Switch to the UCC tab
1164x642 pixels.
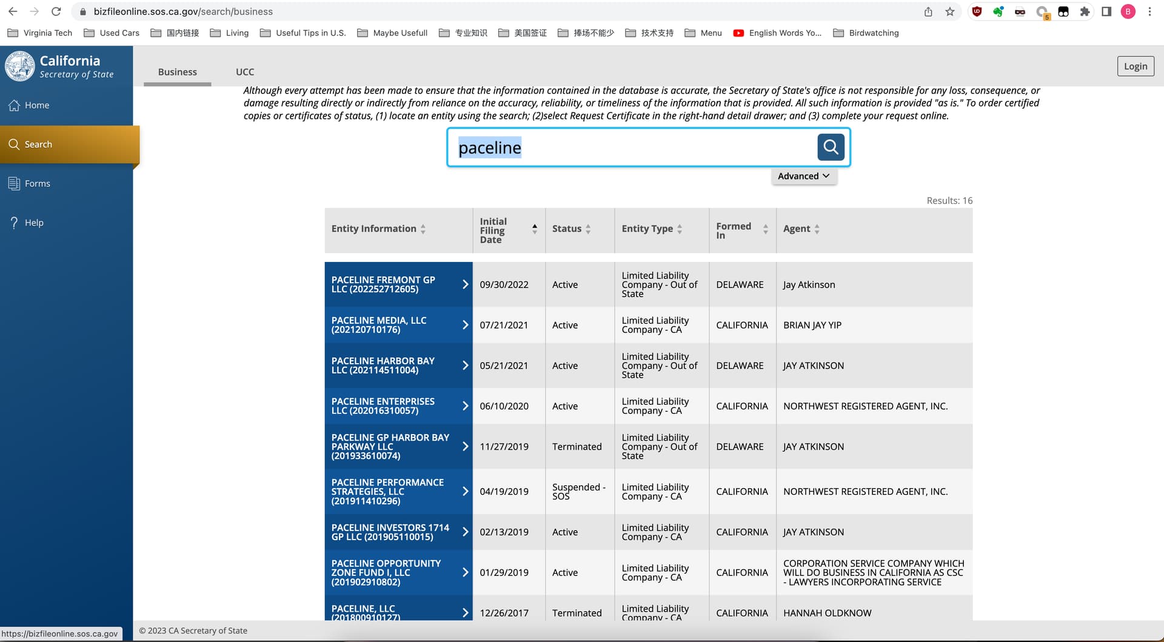(x=245, y=72)
